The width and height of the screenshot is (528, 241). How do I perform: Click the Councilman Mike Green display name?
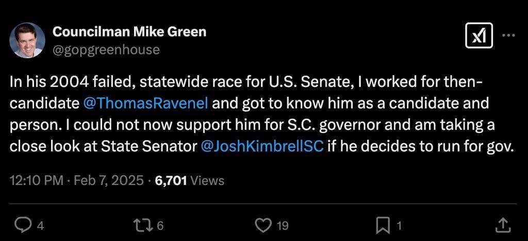point(129,32)
